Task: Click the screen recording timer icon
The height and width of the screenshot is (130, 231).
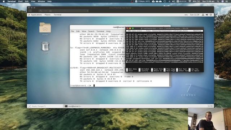Action: (181, 1)
